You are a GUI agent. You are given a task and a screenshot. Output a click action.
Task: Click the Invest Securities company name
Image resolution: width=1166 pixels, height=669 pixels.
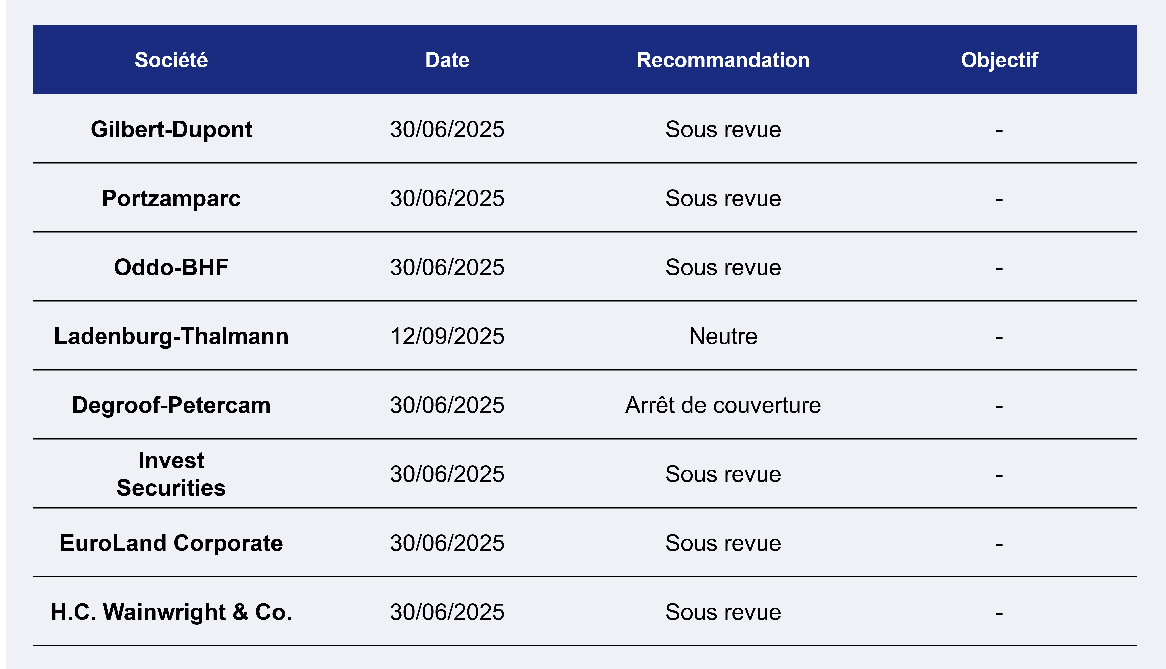[x=171, y=474]
